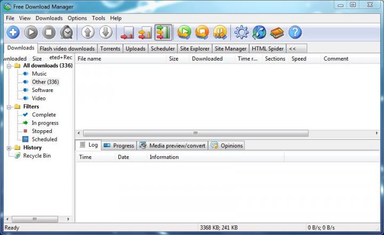Viewport: 384px width, 235px height.
Task: Open settings with the gear icon
Action: pos(241,32)
